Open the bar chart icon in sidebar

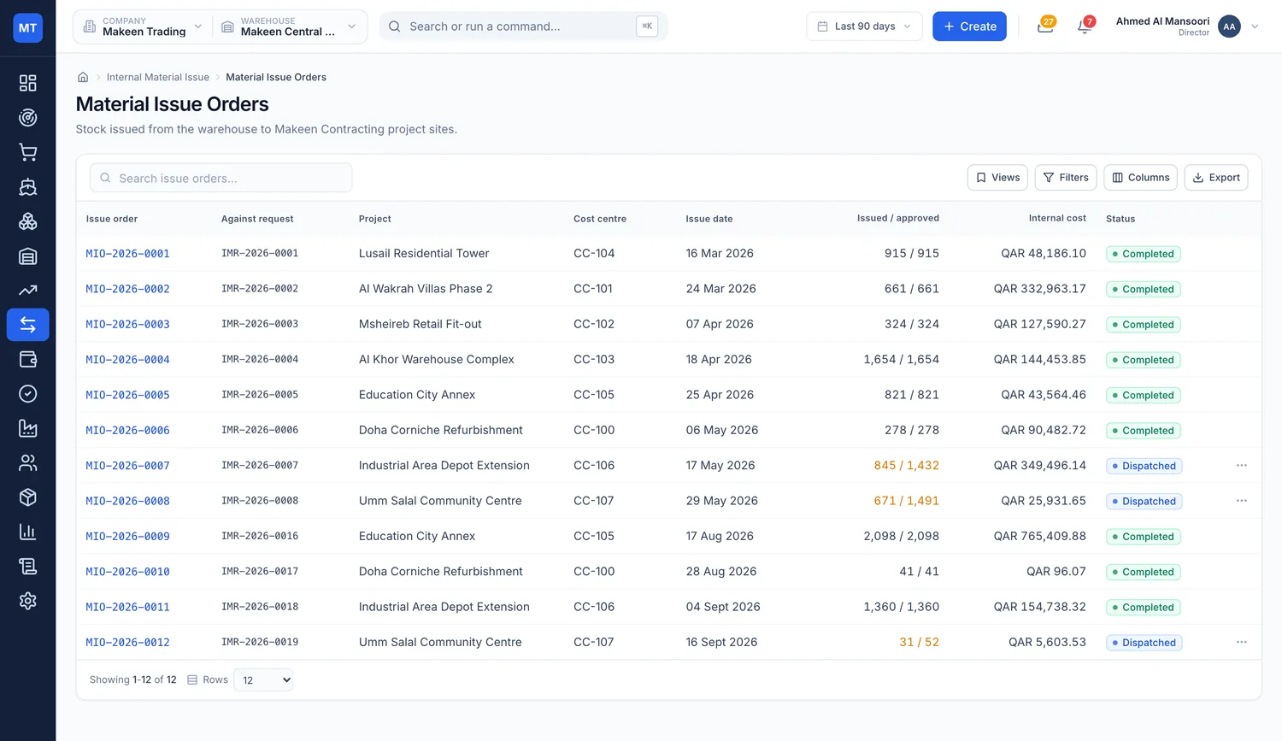click(x=27, y=532)
